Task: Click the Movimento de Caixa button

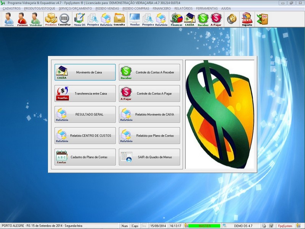Action: pyautogui.click(x=85, y=72)
